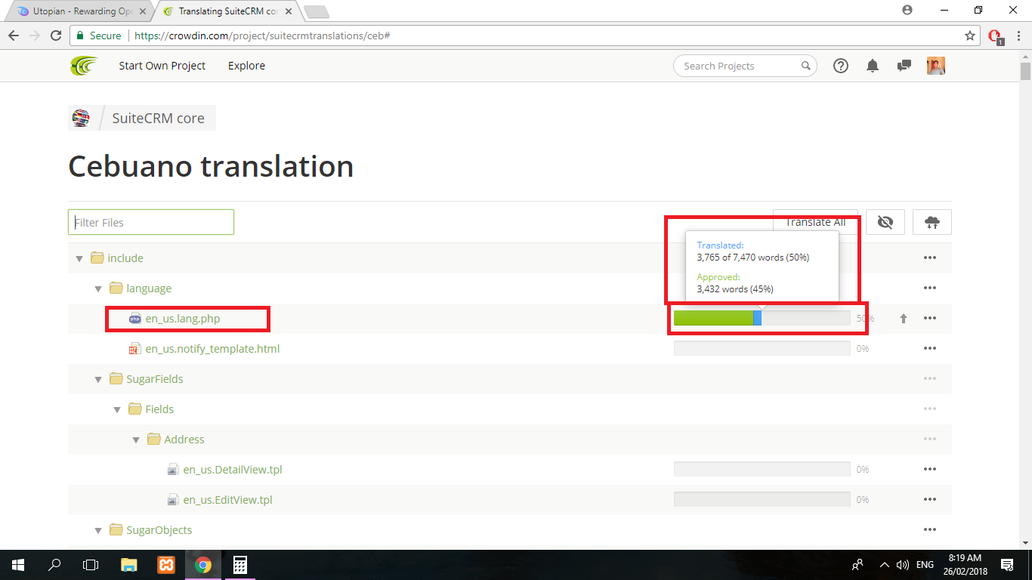
Task: Open more options for SugarObjects folder
Action: point(930,530)
